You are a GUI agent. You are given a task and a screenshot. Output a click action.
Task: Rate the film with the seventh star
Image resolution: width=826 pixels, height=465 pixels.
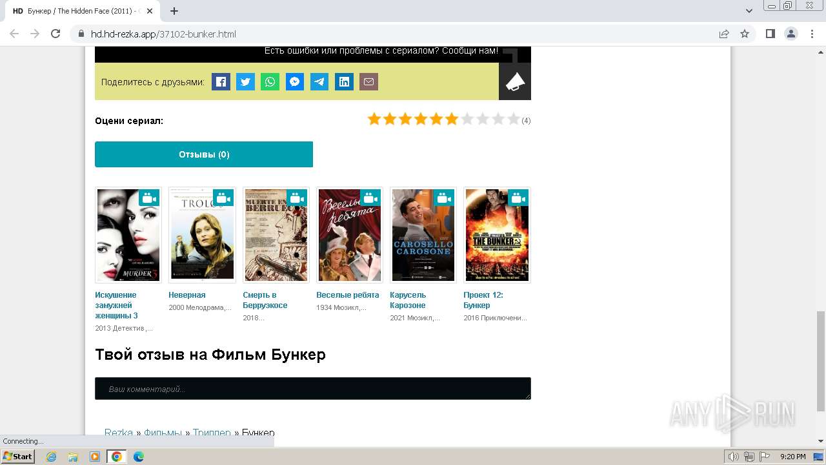(467, 119)
